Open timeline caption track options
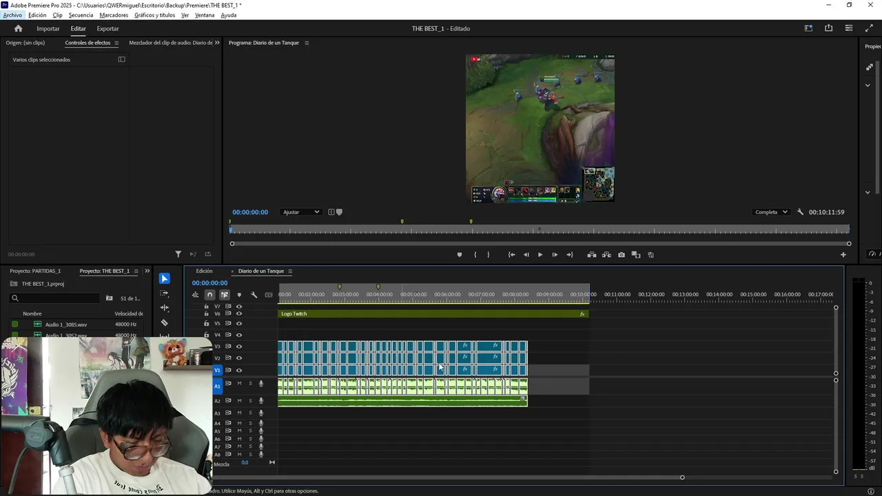The width and height of the screenshot is (882, 496). click(269, 295)
